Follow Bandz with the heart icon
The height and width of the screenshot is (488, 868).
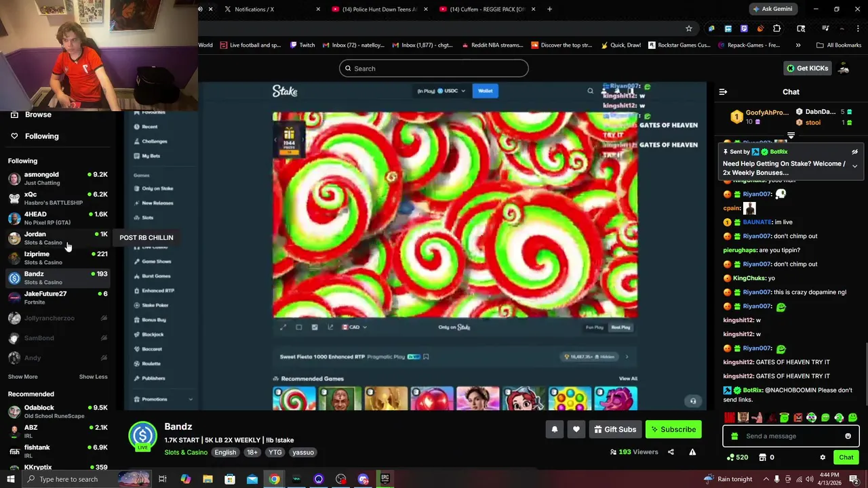coord(576,429)
